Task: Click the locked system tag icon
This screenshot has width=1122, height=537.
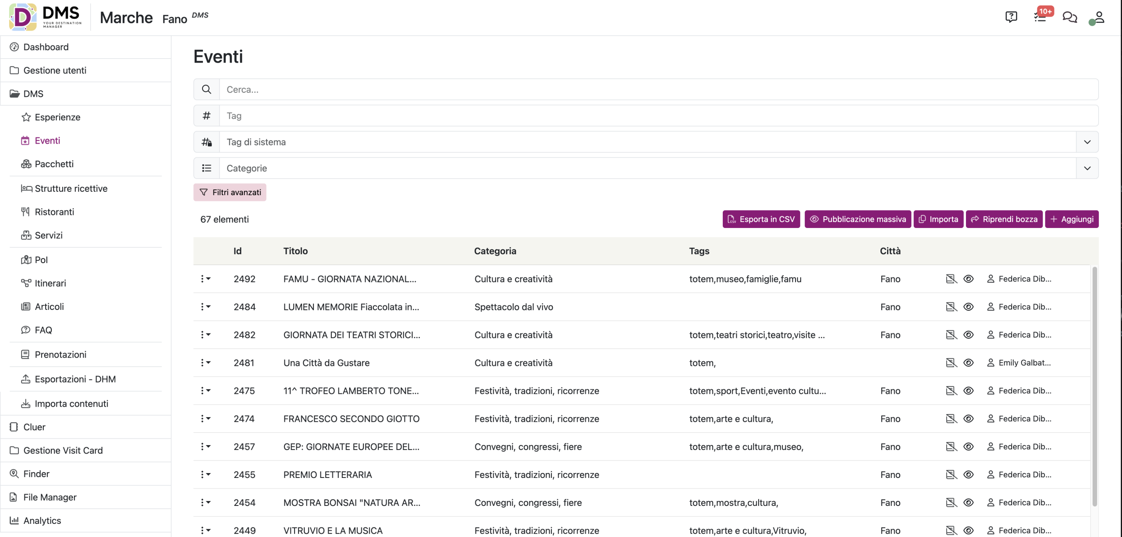Action: click(206, 142)
